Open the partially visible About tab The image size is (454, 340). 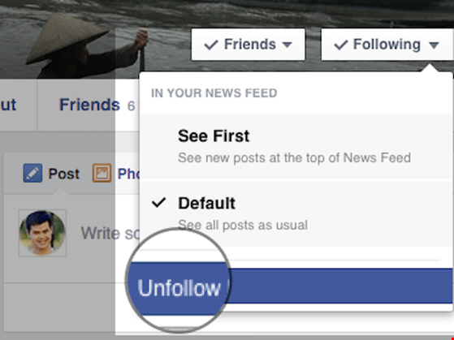pos(8,105)
